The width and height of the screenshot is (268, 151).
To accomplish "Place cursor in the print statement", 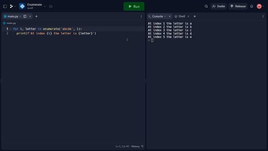I will pos(56,34).
